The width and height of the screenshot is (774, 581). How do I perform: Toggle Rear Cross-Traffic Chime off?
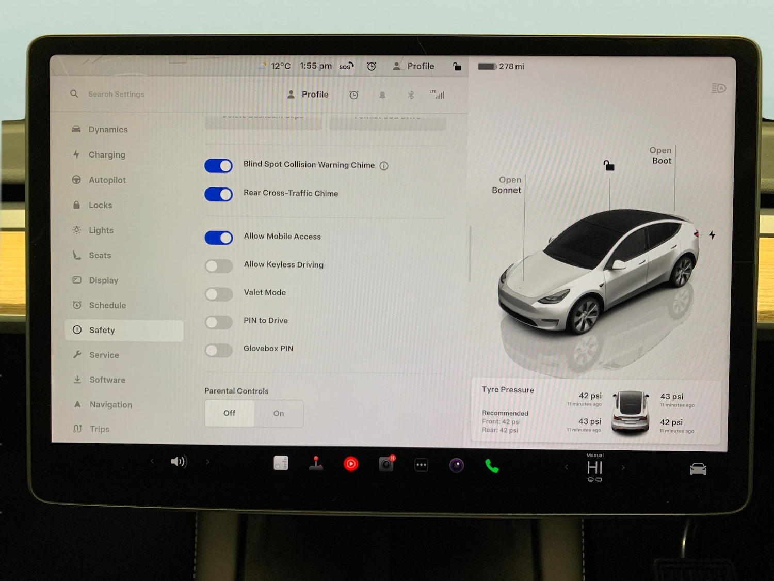coord(218,195)
